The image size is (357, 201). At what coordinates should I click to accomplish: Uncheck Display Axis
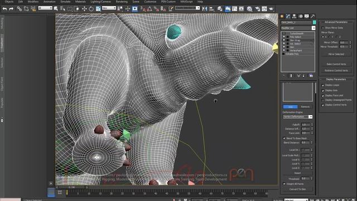tap(323, 90)
